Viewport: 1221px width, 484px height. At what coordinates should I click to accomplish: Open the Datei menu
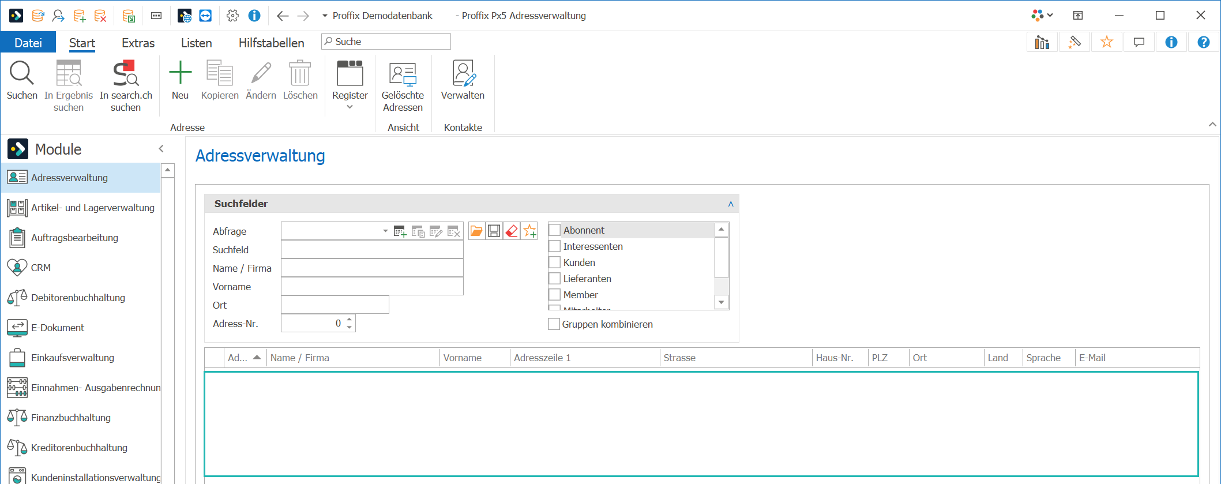[x=28, y=43]
